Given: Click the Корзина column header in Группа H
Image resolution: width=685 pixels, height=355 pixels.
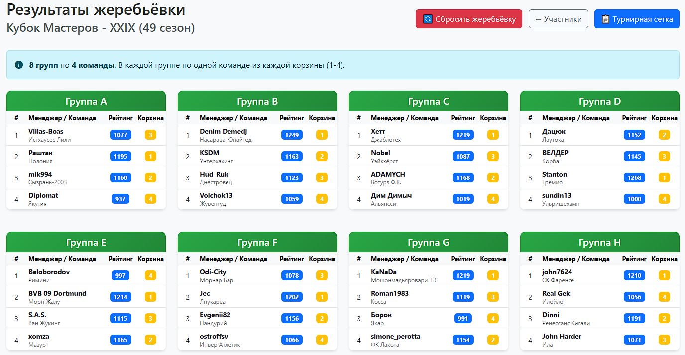Looking at the screenshot, I should pyautogui.click(x=664, y=259).
